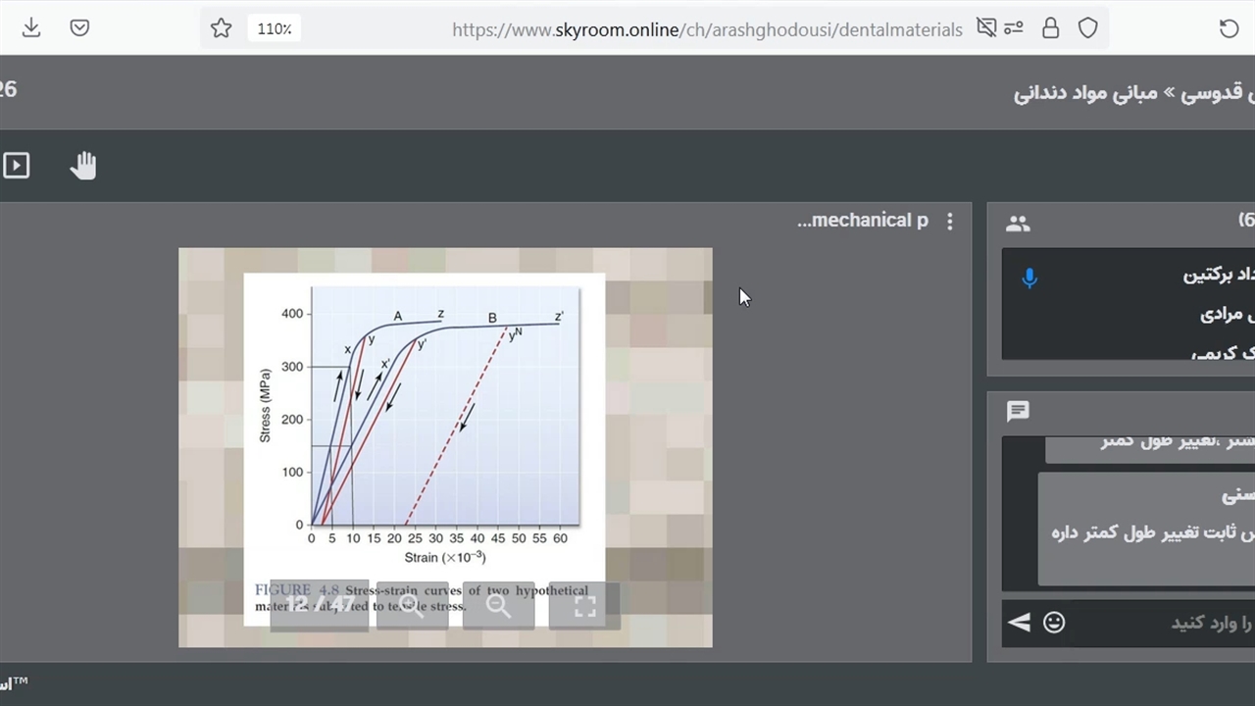Click the microphone icon of the speaking participant
The height and width of the screenshot is (706, 1255).
click(x=1029, y=277)
